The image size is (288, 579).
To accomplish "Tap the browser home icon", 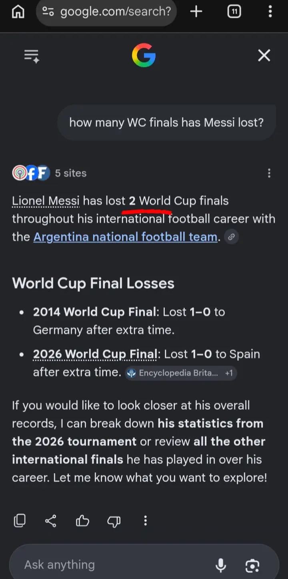I will click(18, 12).
